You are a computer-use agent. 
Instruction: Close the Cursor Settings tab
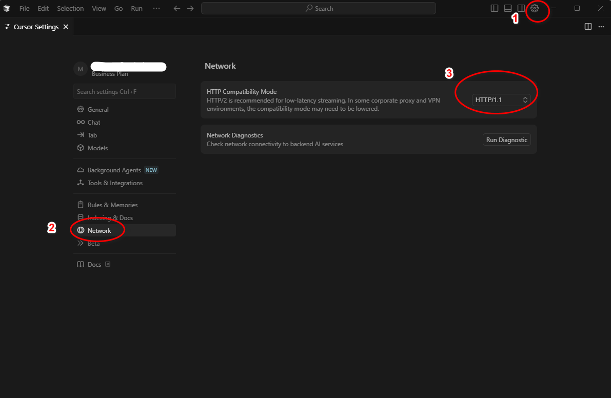66,27
